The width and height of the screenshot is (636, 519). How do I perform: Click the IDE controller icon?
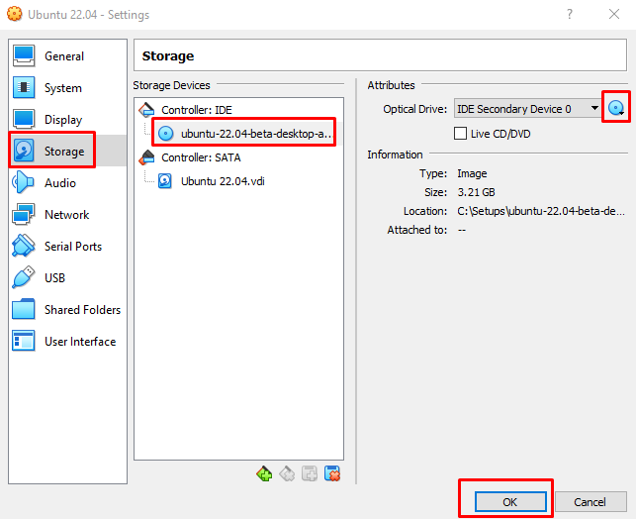coord(146,110)
